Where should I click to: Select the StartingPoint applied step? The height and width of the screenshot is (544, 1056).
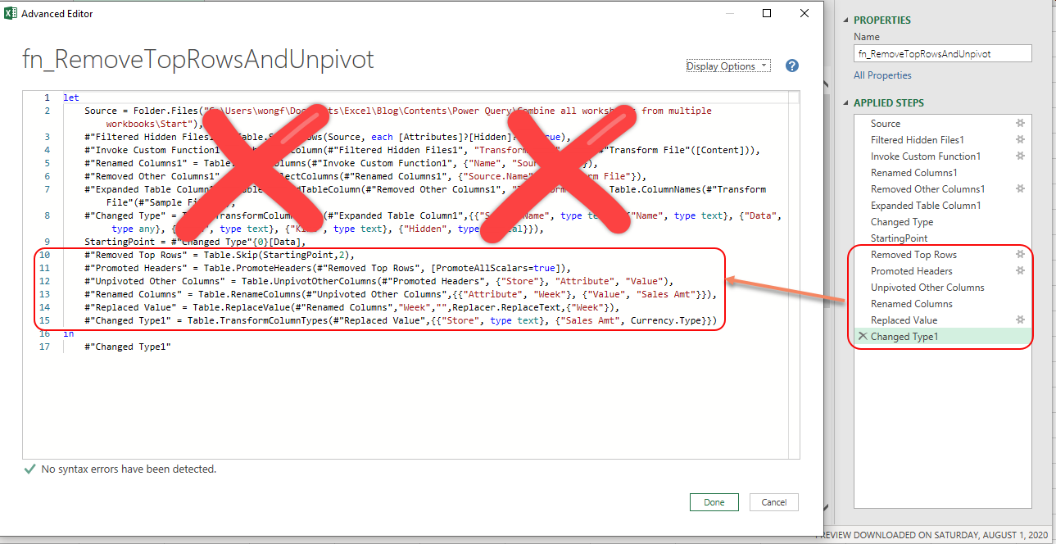click(899, 238)
